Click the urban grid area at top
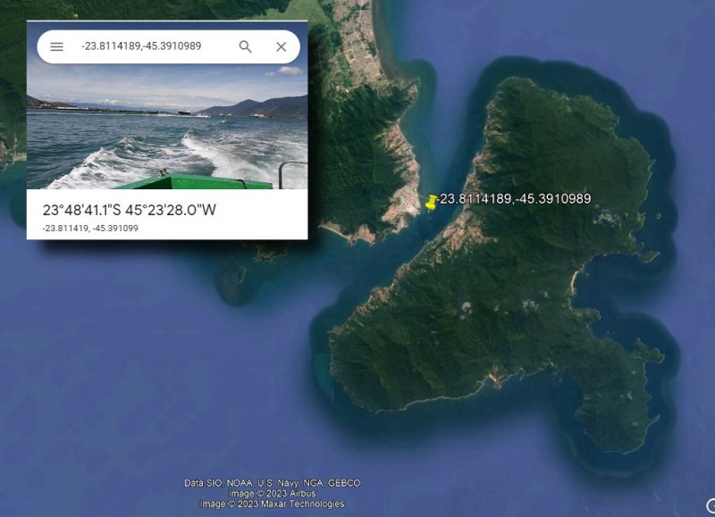The height and width of the screenshot is (517, 715). tap(358, 43)
